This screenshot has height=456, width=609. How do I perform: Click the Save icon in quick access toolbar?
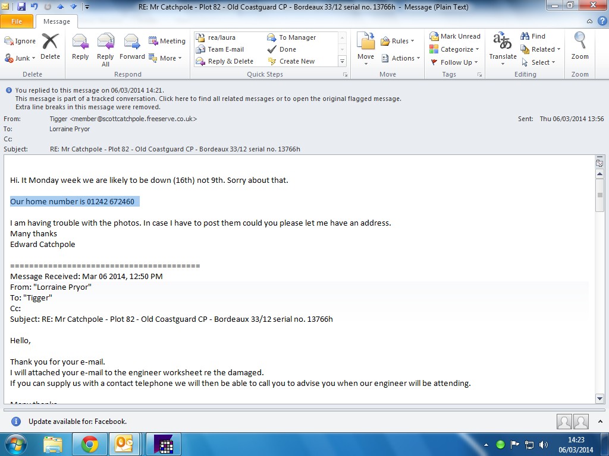(x=21, y=7)
